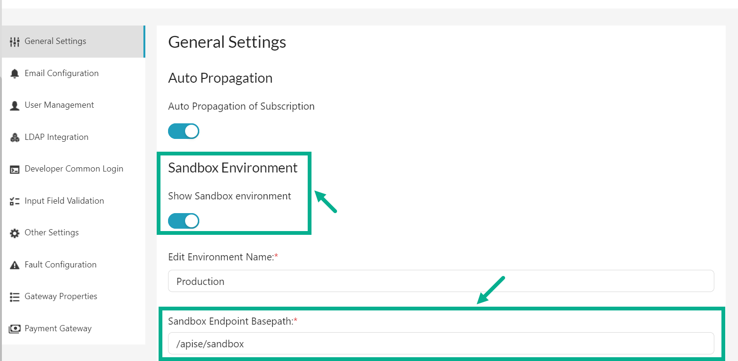
Task: Click the Developer Common Login terminal icon
Action: coord(14,168)
